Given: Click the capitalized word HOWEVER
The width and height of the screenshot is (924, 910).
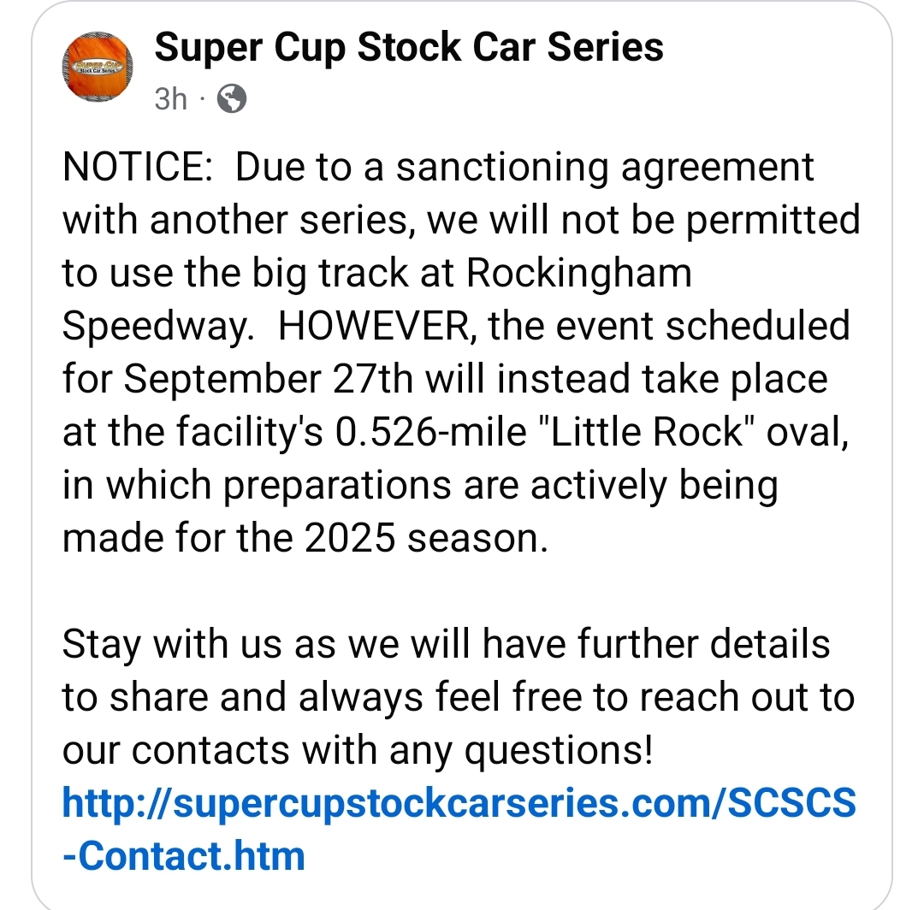Looking at the screenshot, I should (x=382, y=327).
